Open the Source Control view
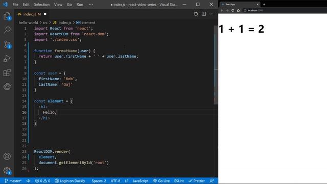Viewport: 327px width, 184px height. click(x=7, y=44)
